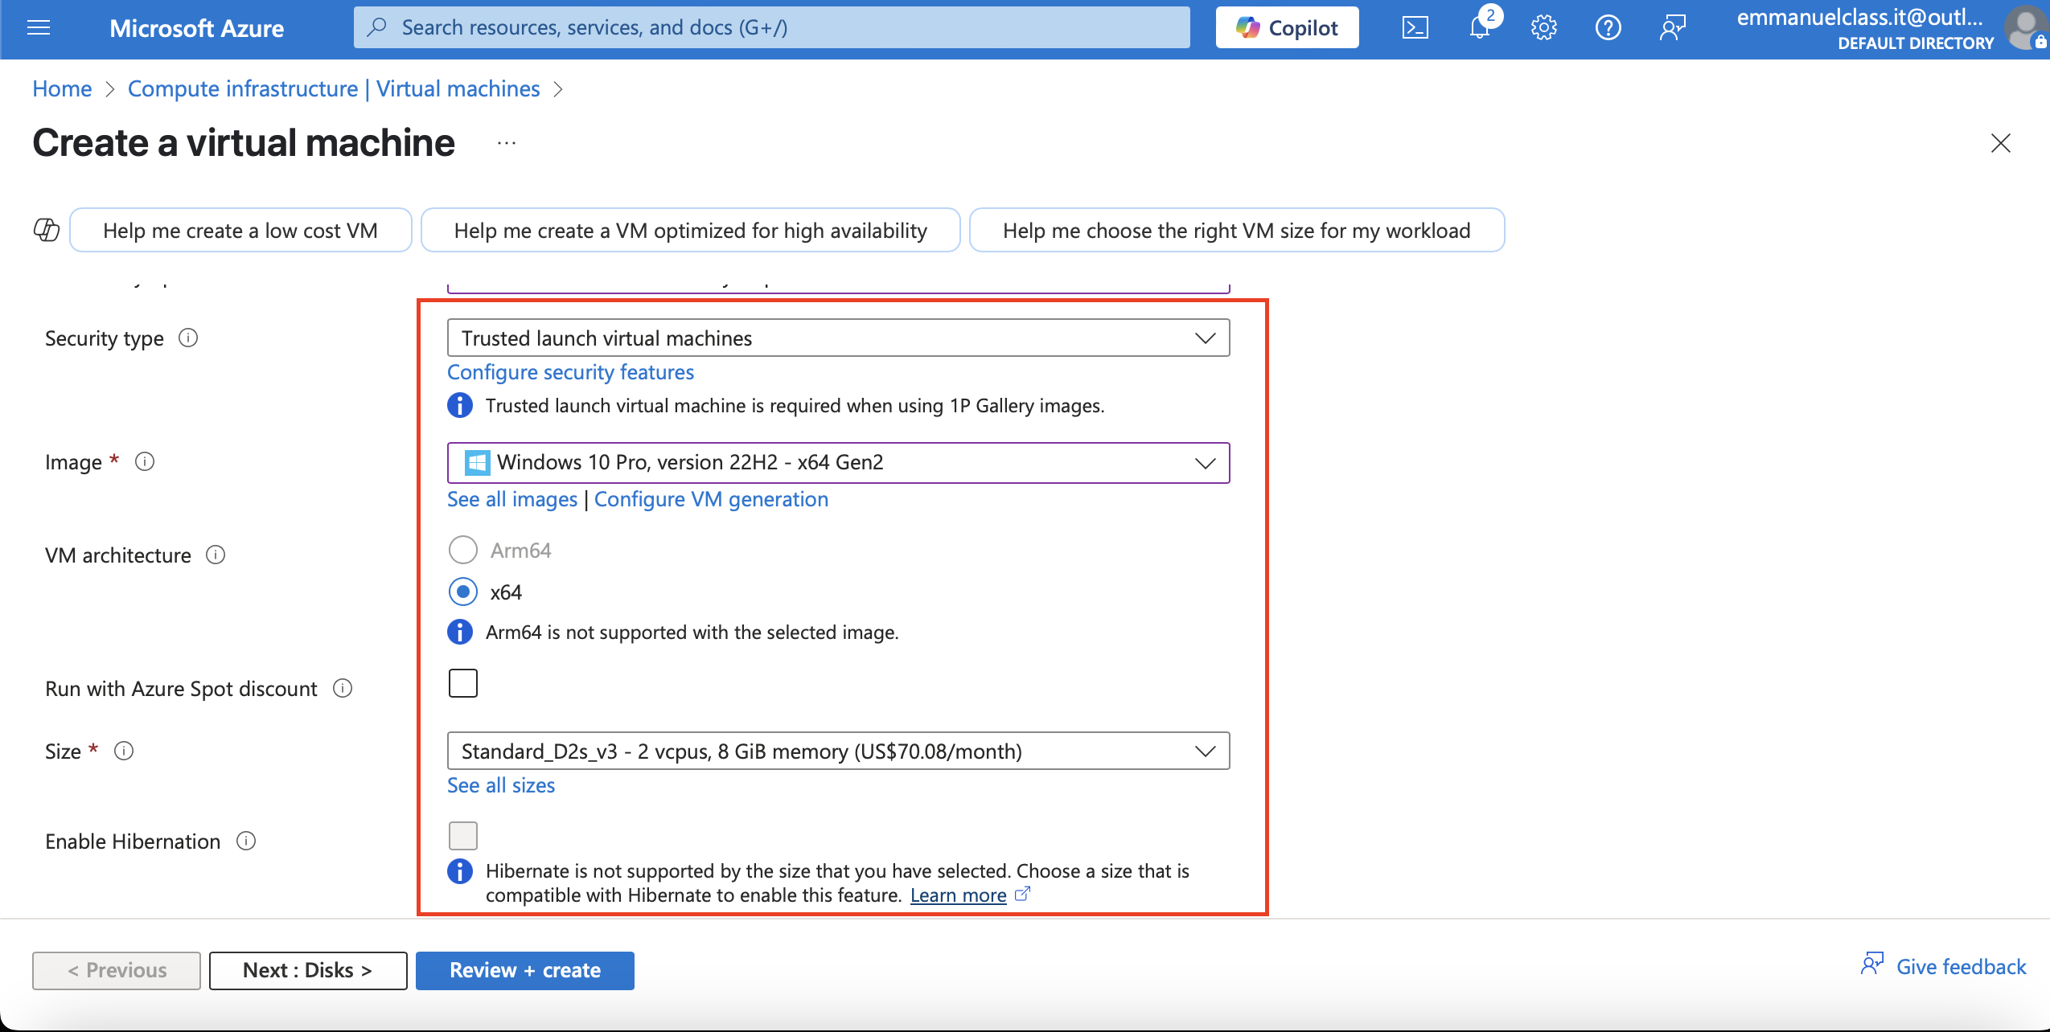
Task: Open the account avatar menu
Action: tap(2027, 28)
